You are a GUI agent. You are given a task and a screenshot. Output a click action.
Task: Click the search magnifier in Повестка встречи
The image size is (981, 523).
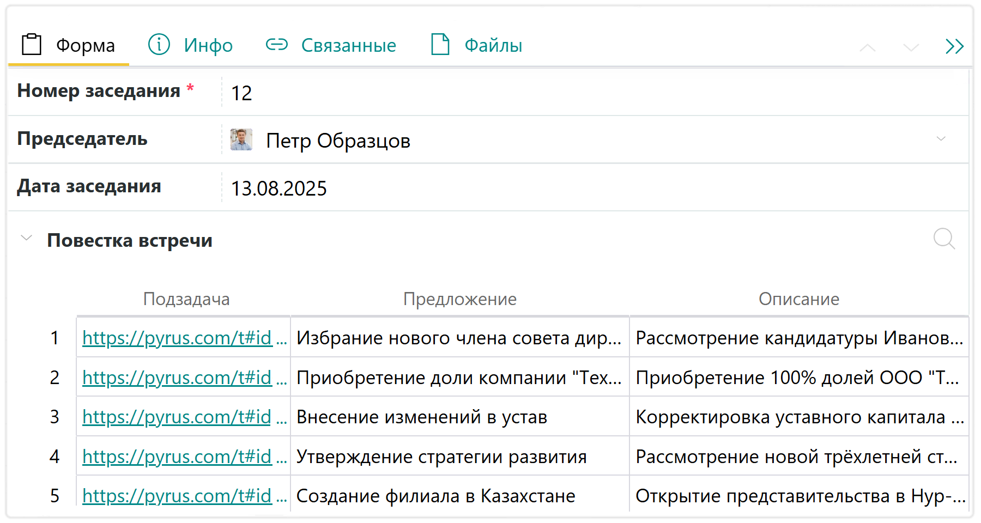[943, 239]
